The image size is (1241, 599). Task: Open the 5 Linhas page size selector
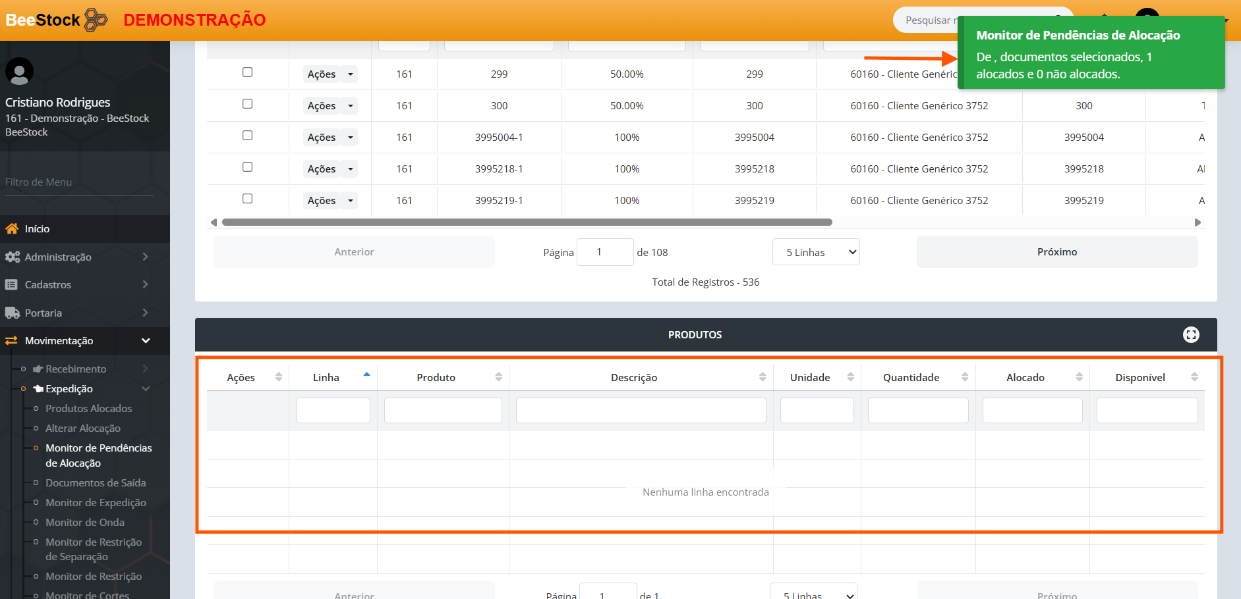[x=815, y=252]
